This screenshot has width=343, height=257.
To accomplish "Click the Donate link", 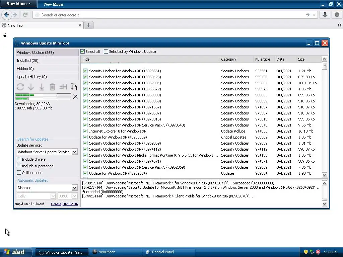I will tap(56, 204).
